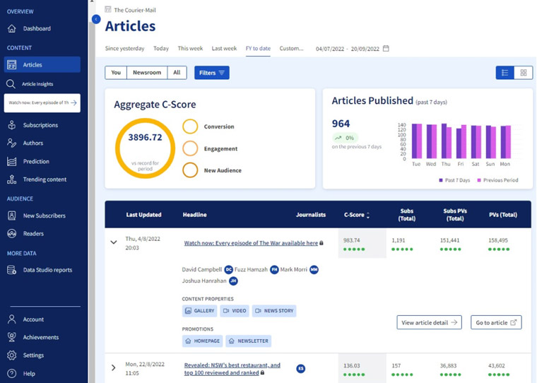Image resolution: width=537 pixels, height=383 pixels.
Task: Open the Dashboard home icon
Action: point(11,28)
